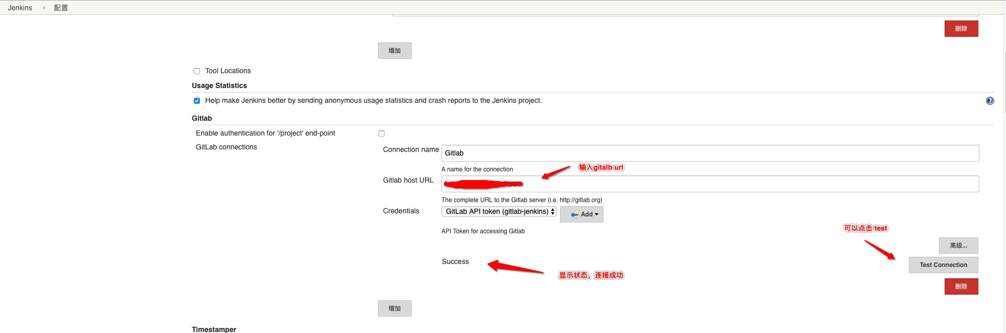Open help for usage statistics option
This screenshot has height=333, width=1006.
pyautogui.click(x=990, y=101)
